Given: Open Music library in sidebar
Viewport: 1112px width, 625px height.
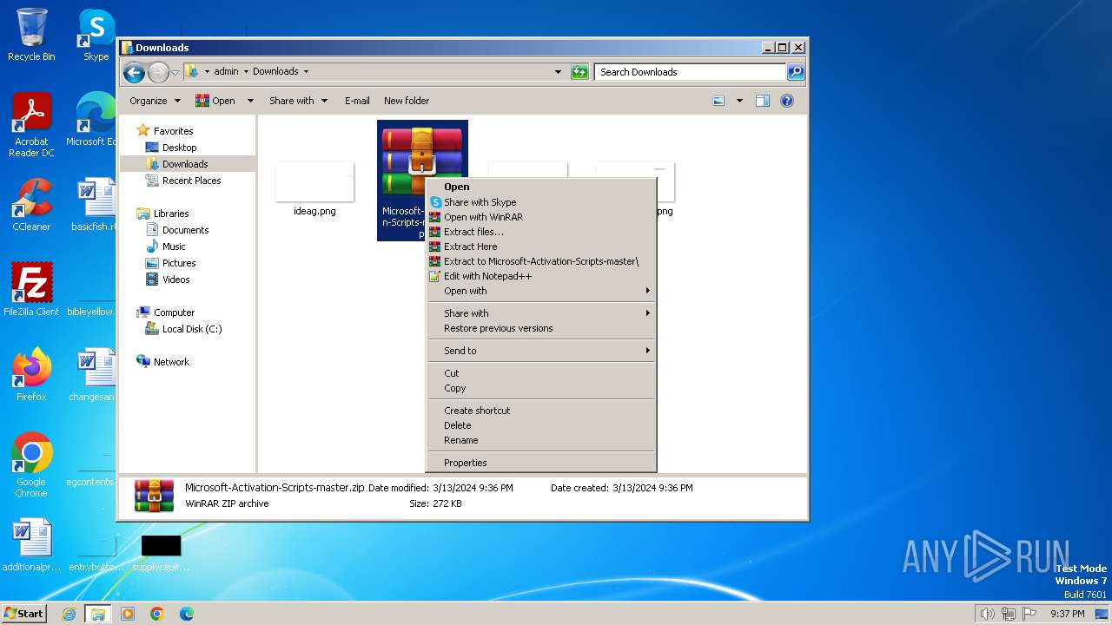Looking at the screenshot, I should (x=174, y=247).
